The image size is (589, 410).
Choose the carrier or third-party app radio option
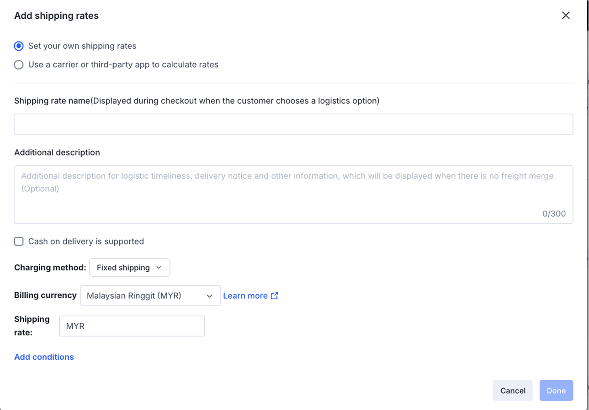pos(19,65)
